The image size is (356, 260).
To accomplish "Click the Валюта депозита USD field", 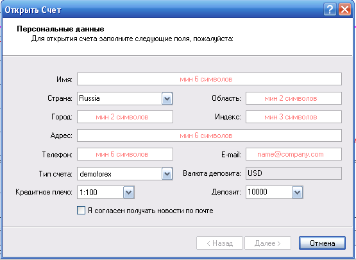I will pyautogui.click(x=294, y=173).
